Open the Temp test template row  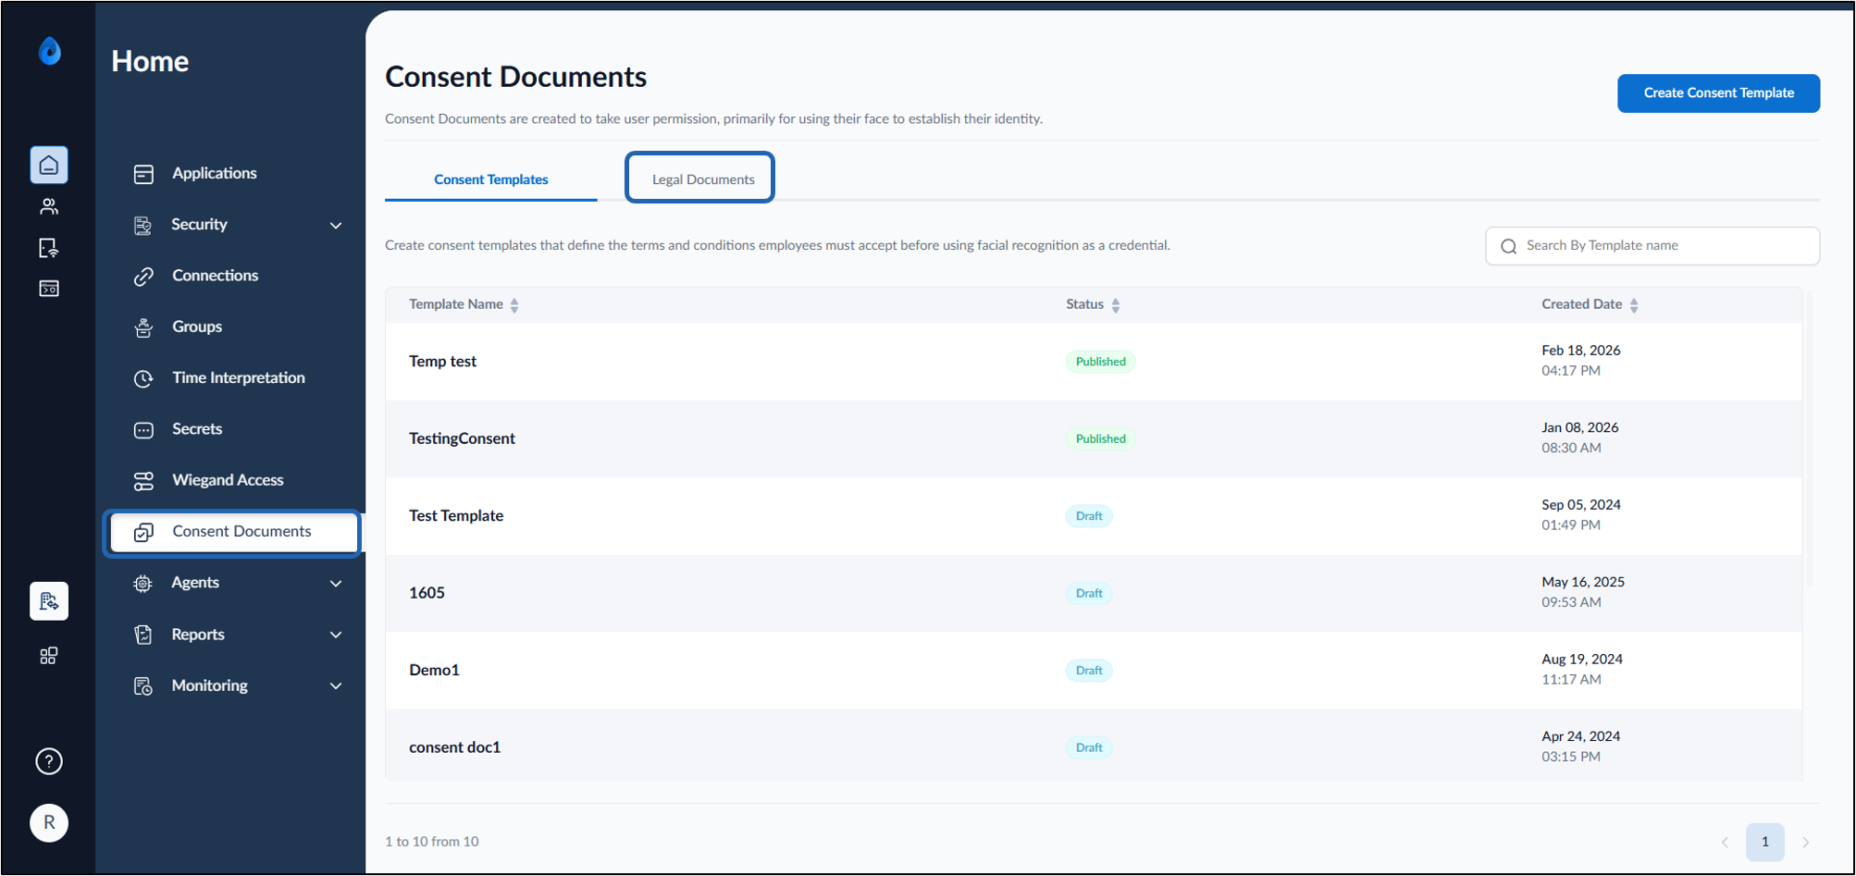click(x=1094, y=362)
